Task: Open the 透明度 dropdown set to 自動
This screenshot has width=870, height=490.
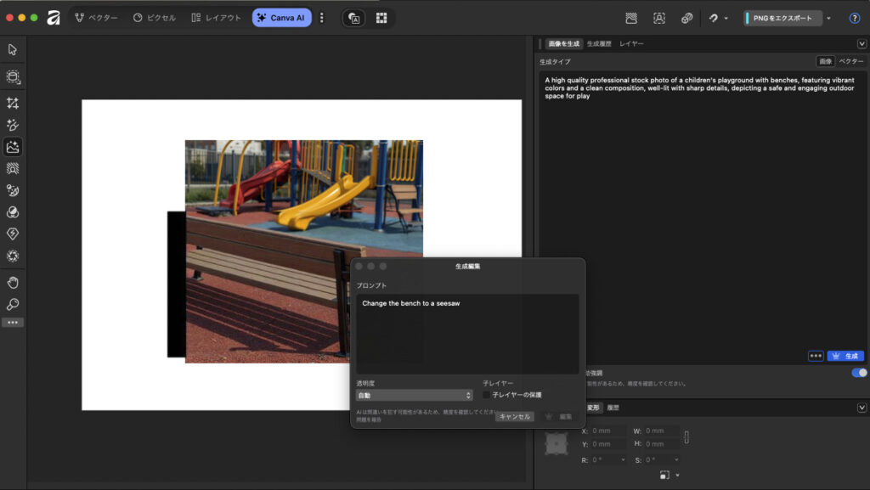Action: tap(414, 395)
